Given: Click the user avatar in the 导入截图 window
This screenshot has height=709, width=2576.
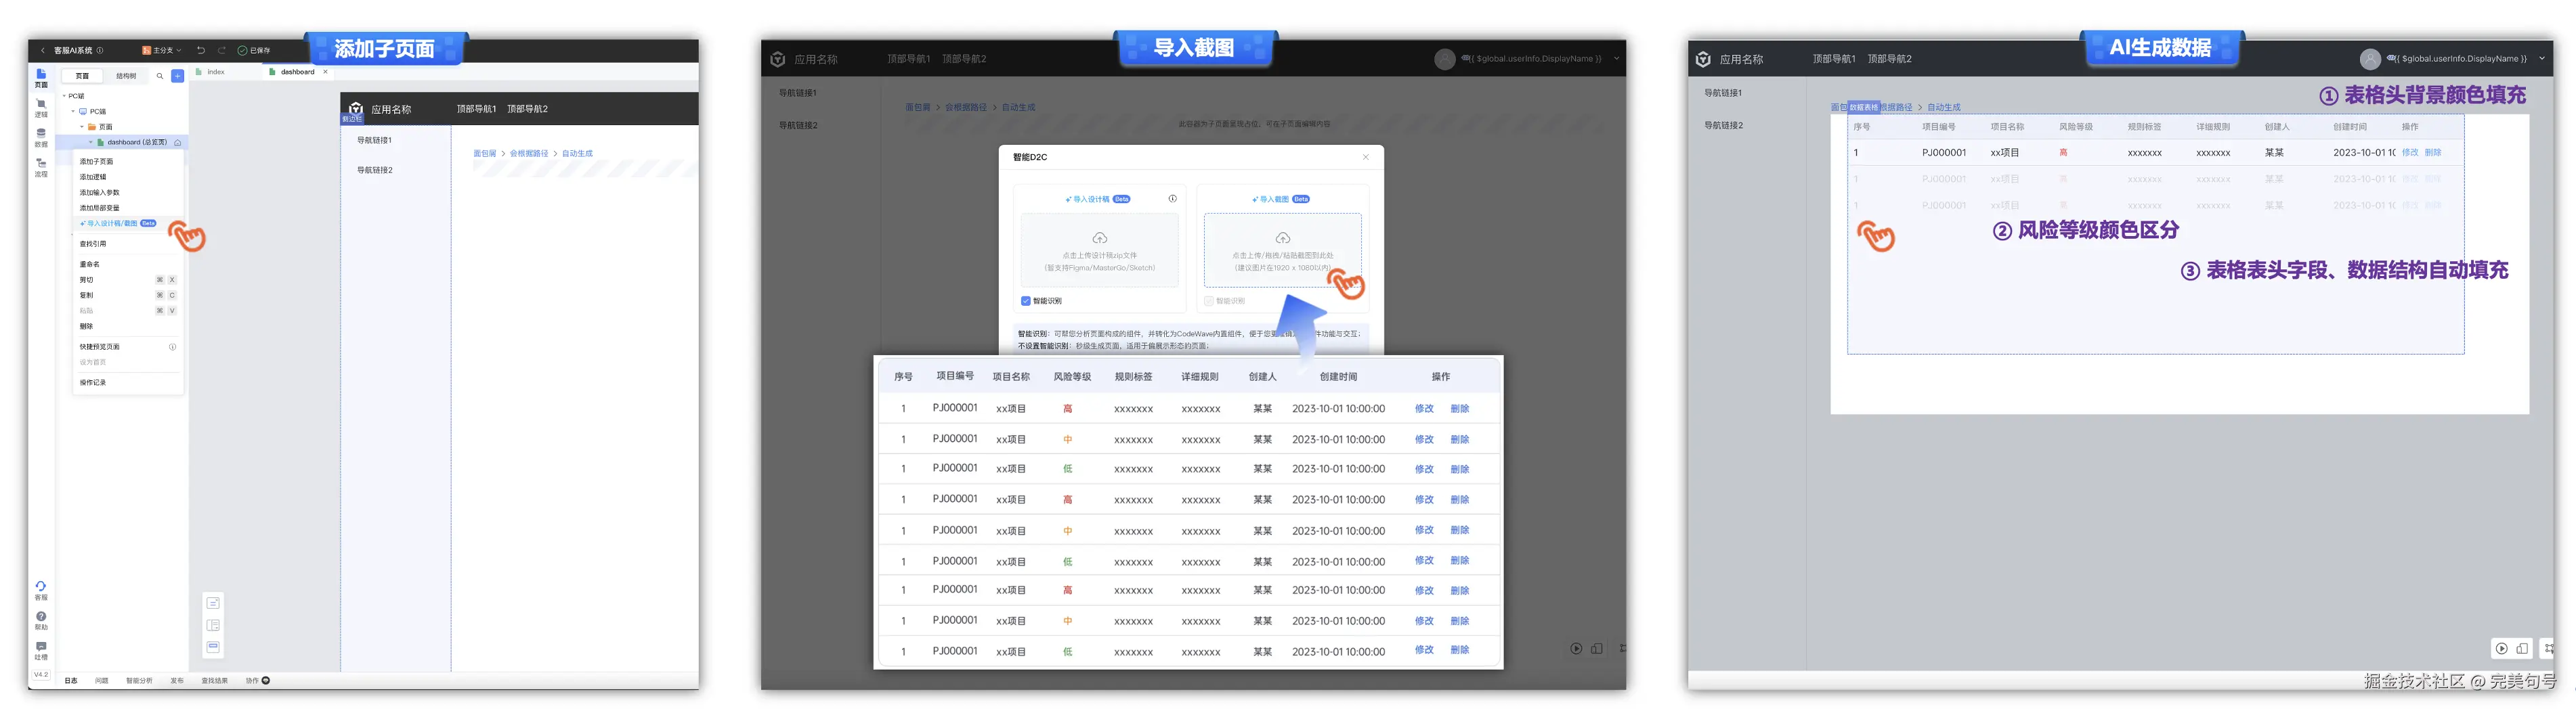Looking at the screenshot, I should pyautogui.click(x=1445, y=59).
